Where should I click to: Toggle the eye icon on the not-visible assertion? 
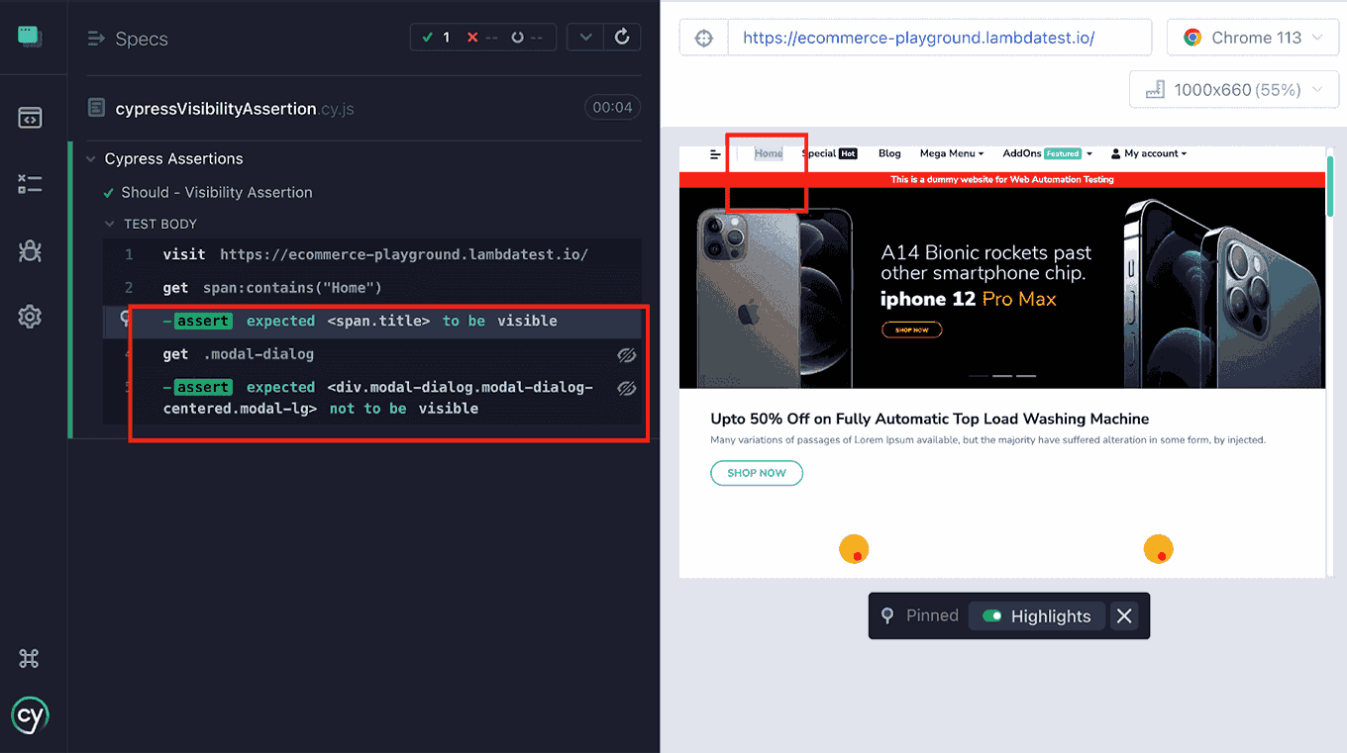[627, 389]
